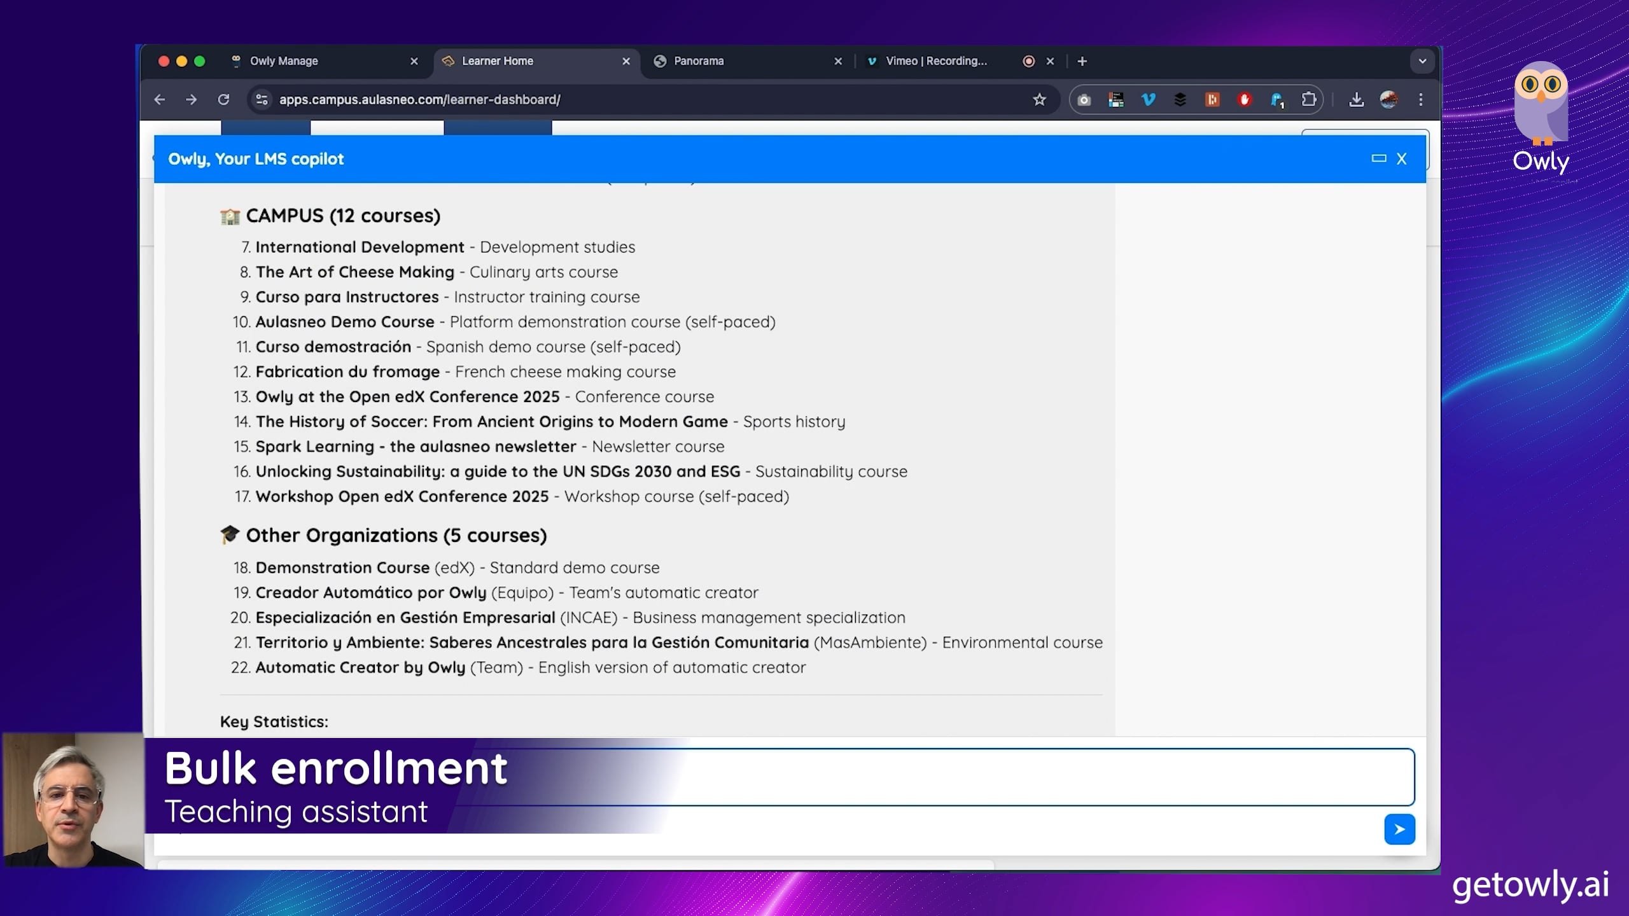Click the ghost extension with badge
Viewport: 1629px width, 916px height.
pos(1276,99)
